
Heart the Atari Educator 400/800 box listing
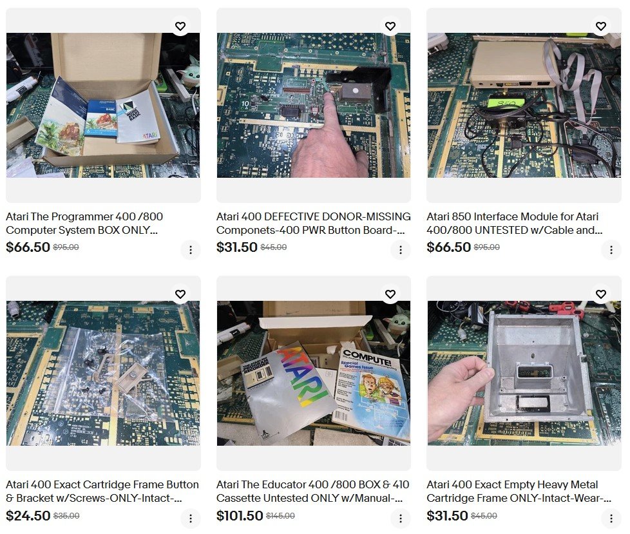(390, 294)
